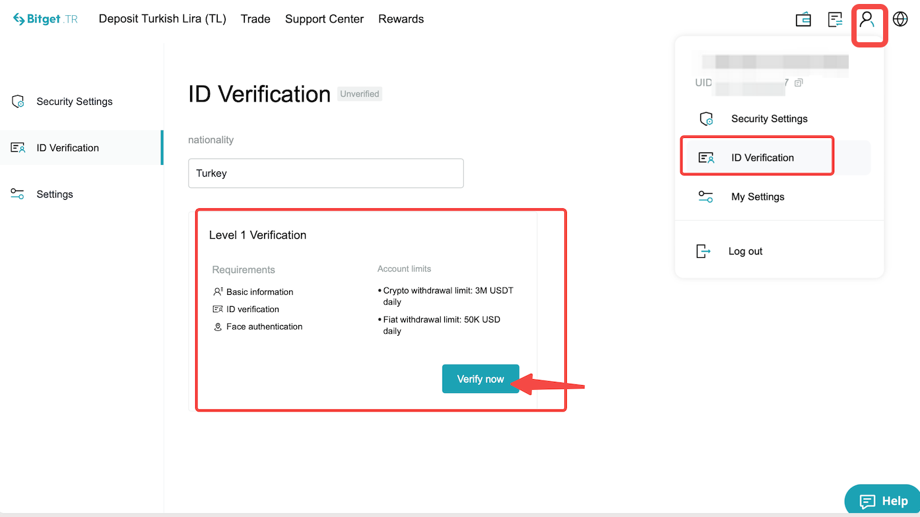The width and height of the screenshot is (920, 517).
Task: Click the Face authentication requirement icon
Action: (x=218, y=326)
